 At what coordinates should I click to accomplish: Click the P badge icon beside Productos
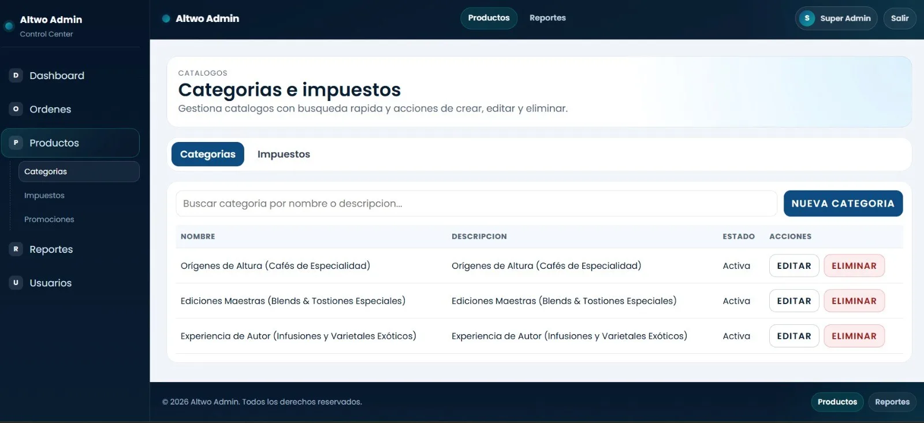pyautogui.click(x=16, y=143)
